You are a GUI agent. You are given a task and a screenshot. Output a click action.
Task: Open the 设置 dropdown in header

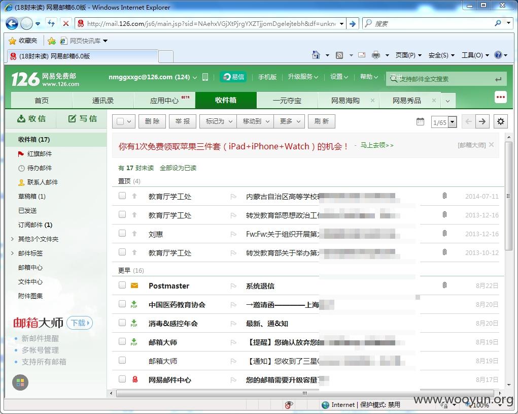click(339, 77)
